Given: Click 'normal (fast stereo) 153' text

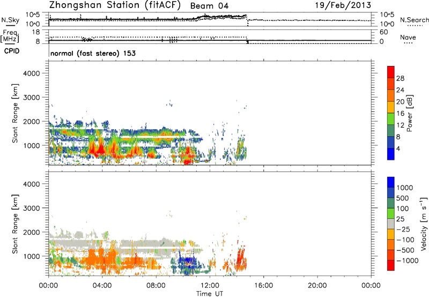Looking at the screenshot, I should [93, 53].
